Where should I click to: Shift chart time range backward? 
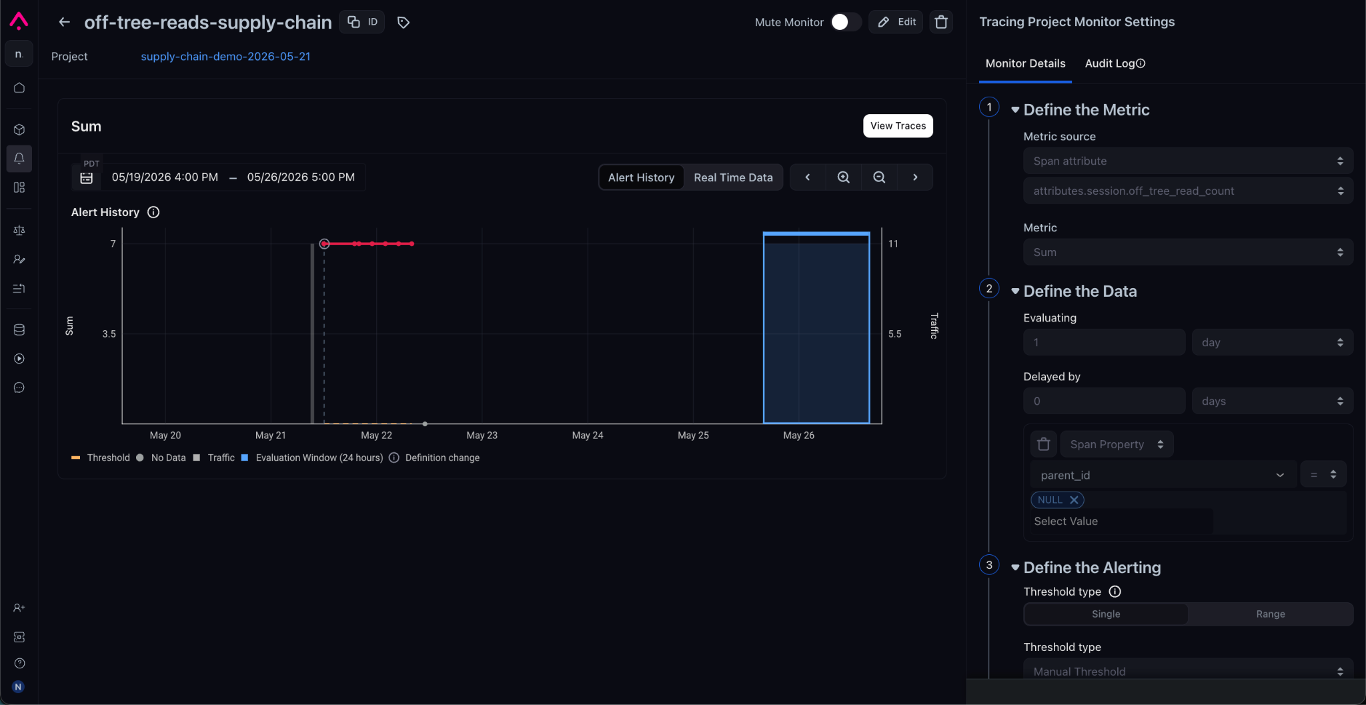pos(808,177)
